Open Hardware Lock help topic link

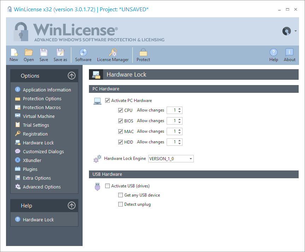click(x=38, y=220)
